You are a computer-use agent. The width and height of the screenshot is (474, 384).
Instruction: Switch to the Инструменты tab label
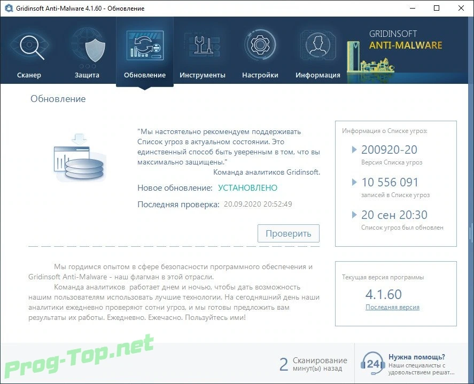pyautogui.click(x=203, y=75)
